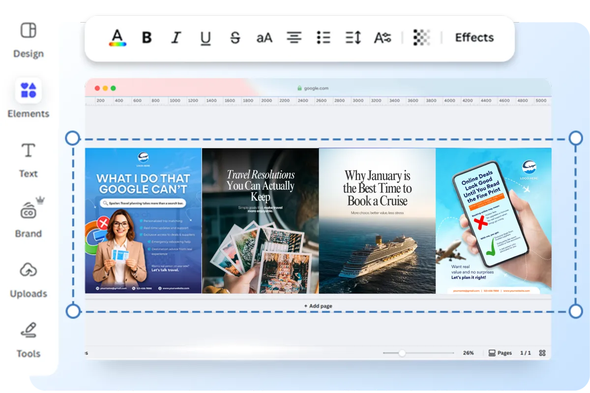
Task: Open the Uploads panel
Action: [28, 279]
